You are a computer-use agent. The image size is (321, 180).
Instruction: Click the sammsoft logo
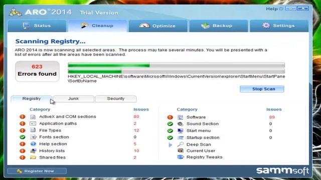coord(282,170)
